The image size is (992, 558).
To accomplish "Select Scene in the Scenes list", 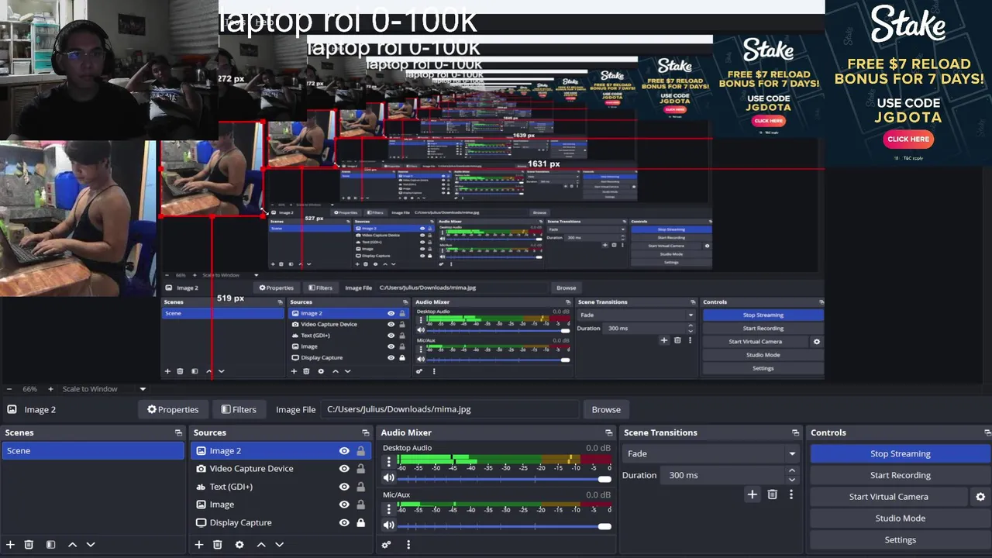I will click(93, 451).
